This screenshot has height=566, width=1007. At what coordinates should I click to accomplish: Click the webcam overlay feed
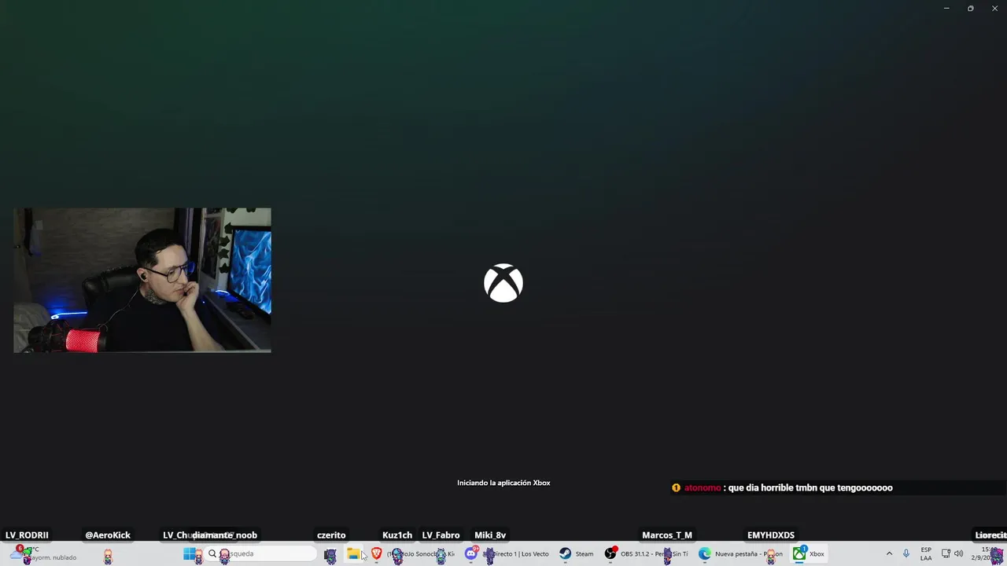(x=142, y=280)
